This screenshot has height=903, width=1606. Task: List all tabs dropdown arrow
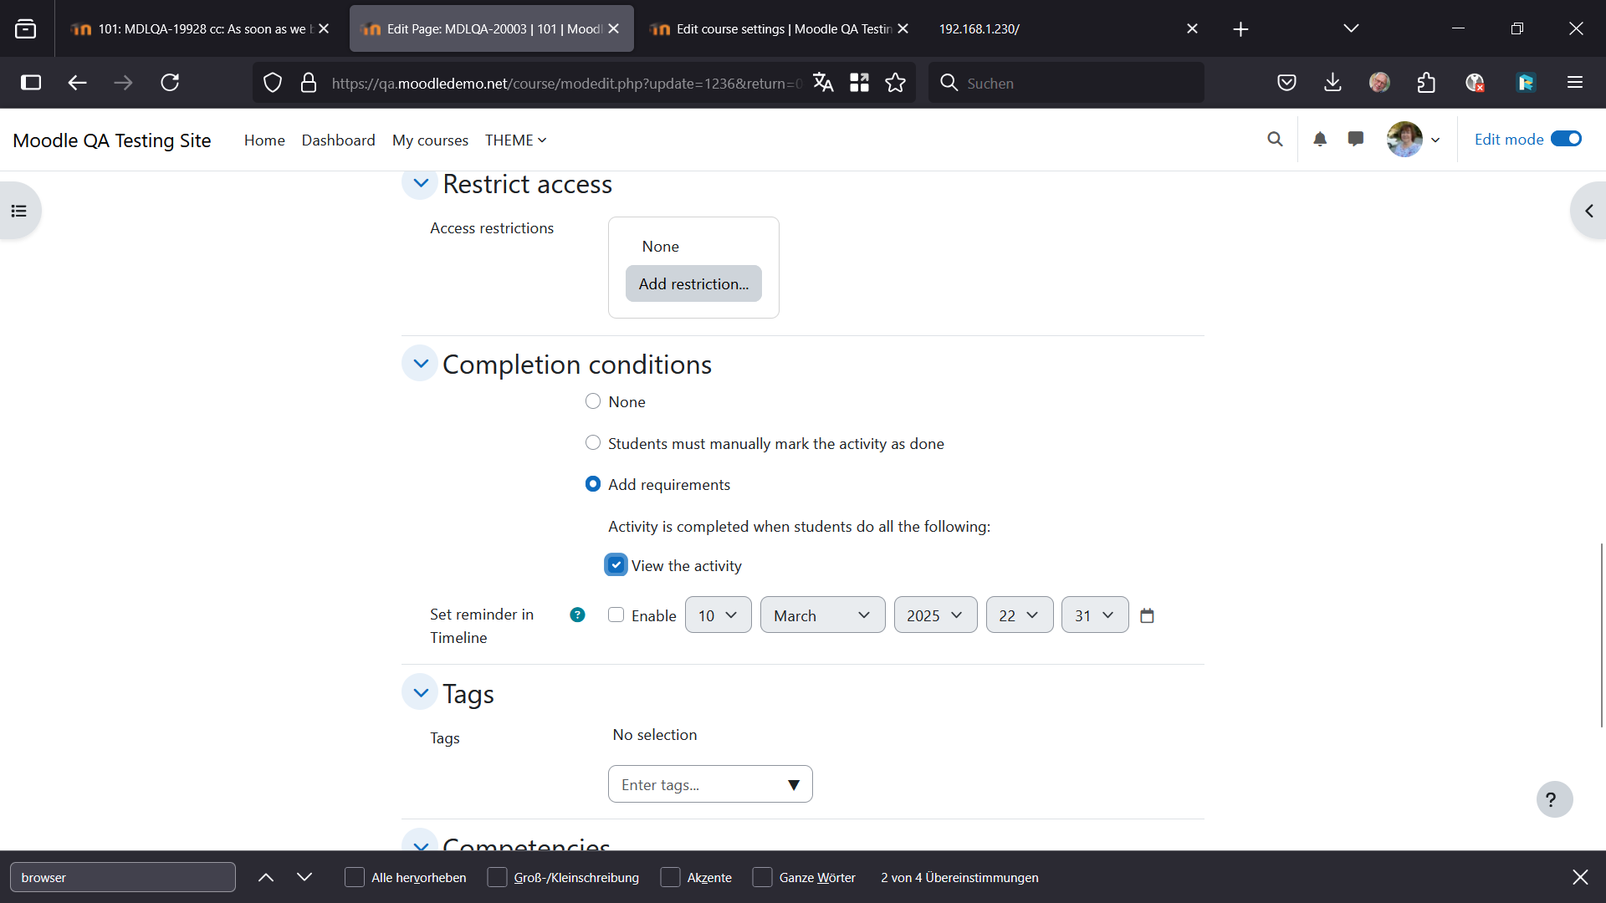pyautogui.click(x=1351, y=29)
